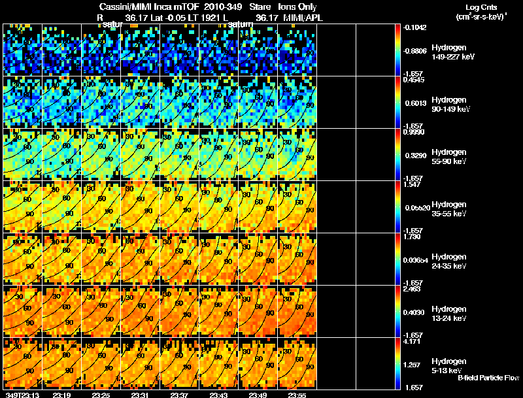
Task: Click the 23:37 time label
Action: (179, 395)
